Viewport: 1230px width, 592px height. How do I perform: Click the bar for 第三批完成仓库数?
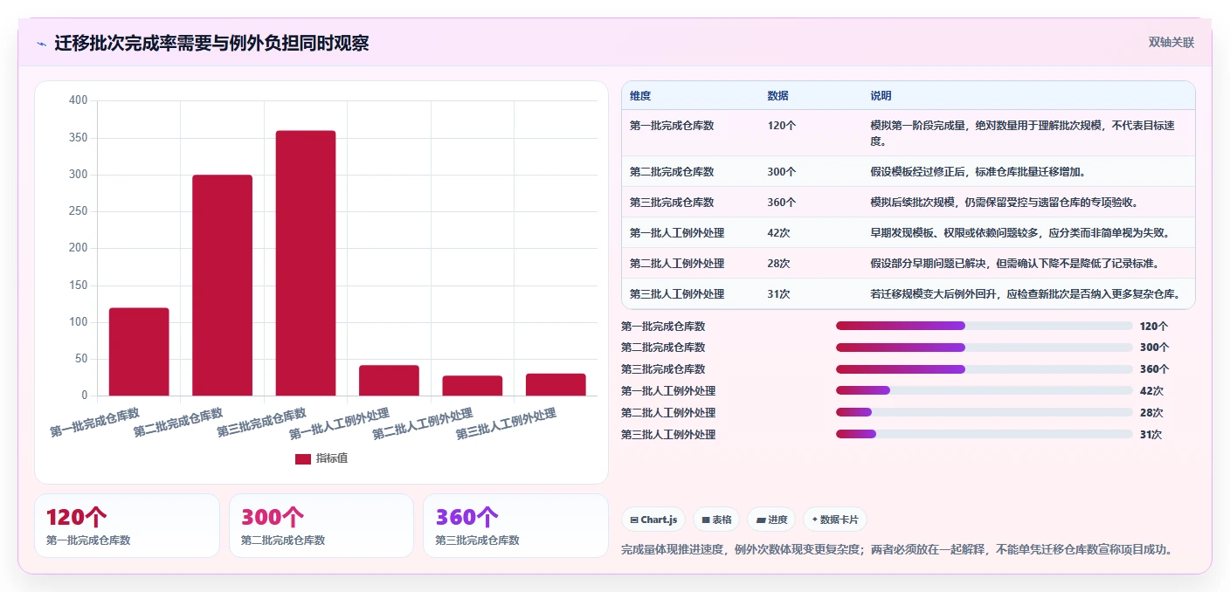306,263
